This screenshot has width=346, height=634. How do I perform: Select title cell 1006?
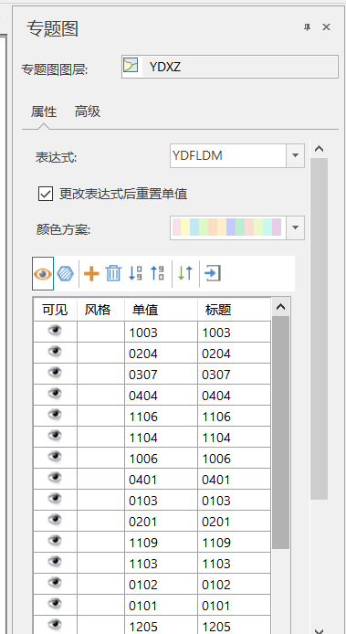tap(234, 458)
